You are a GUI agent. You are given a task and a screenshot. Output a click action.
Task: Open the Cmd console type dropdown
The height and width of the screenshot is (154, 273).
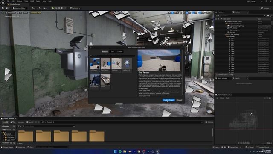[x=31, y=147]
